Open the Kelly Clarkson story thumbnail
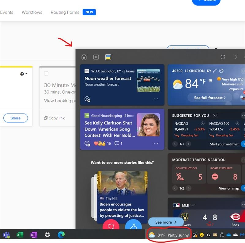Viewport: 245px width, 243px height. pyautogui.click(x=148, y=125)
